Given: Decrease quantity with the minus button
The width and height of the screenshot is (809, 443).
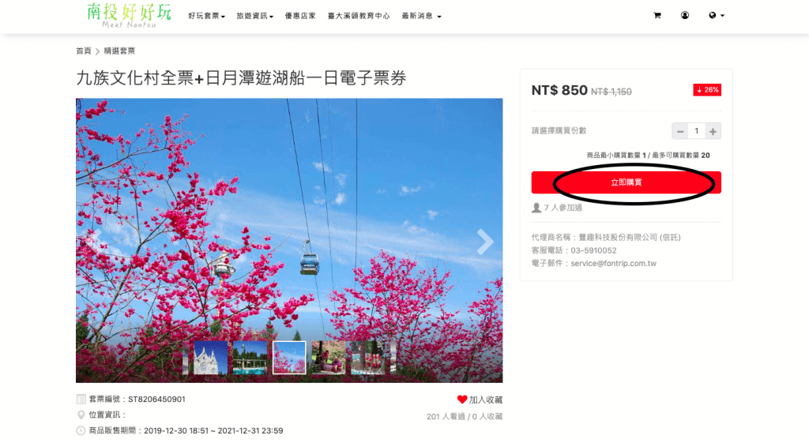Looking at the screenshot, I should [680, 132].
